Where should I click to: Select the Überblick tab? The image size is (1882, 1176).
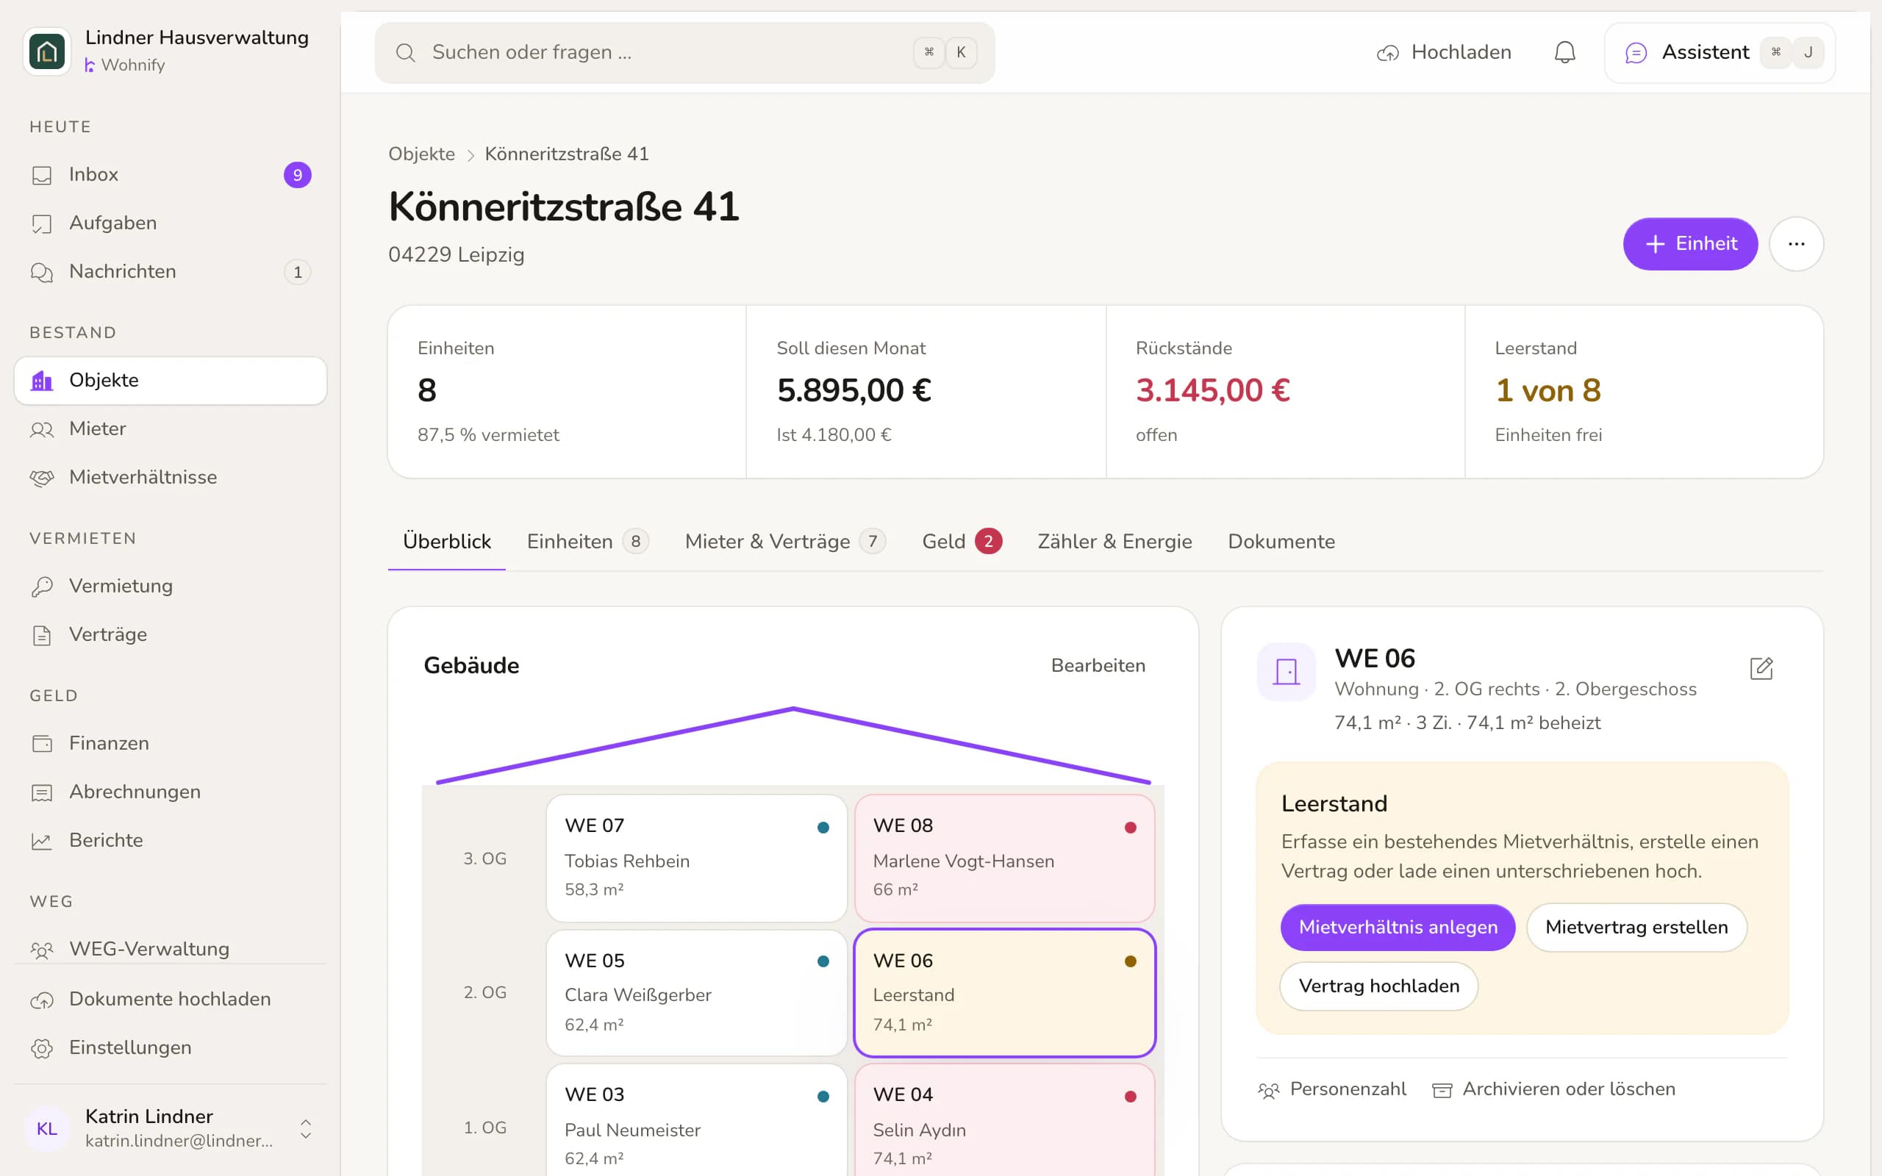pyautogui.click(x=446, y=542)
